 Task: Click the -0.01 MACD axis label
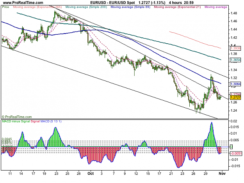234,160
